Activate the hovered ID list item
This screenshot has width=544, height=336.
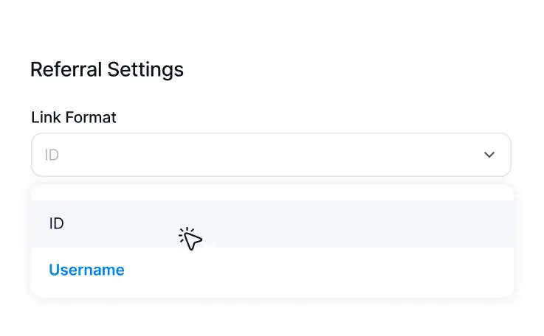[272, 224]
